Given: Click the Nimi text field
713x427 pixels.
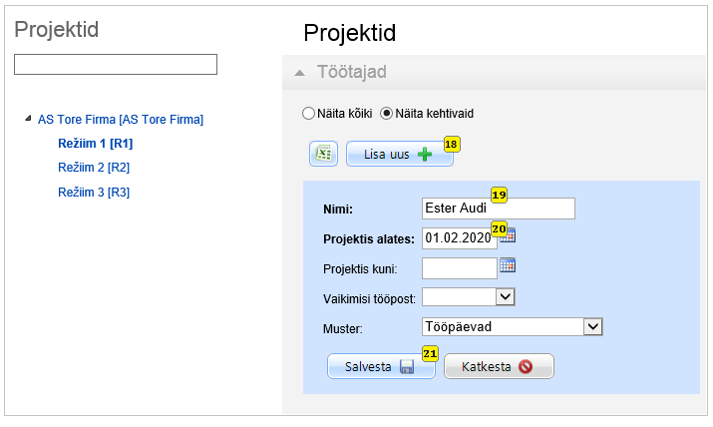Looking at the screenshot, I should pos(499,208).
